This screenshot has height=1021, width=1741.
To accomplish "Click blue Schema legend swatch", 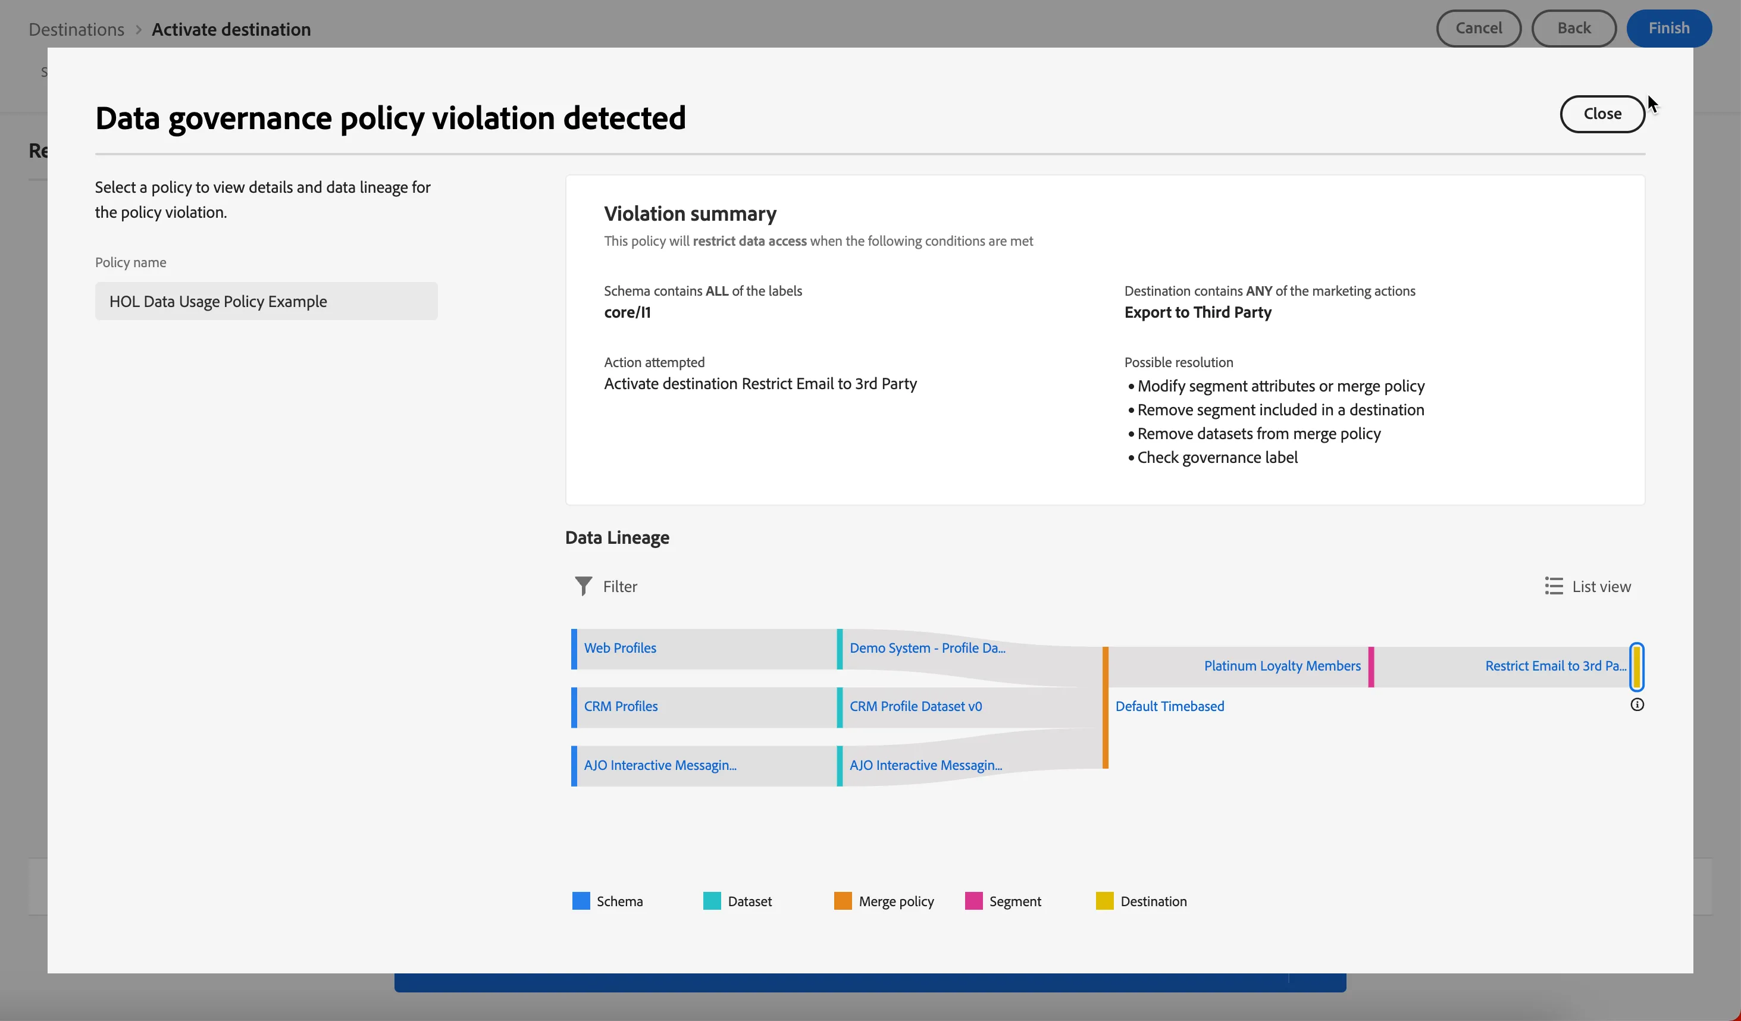I will 581,901.
